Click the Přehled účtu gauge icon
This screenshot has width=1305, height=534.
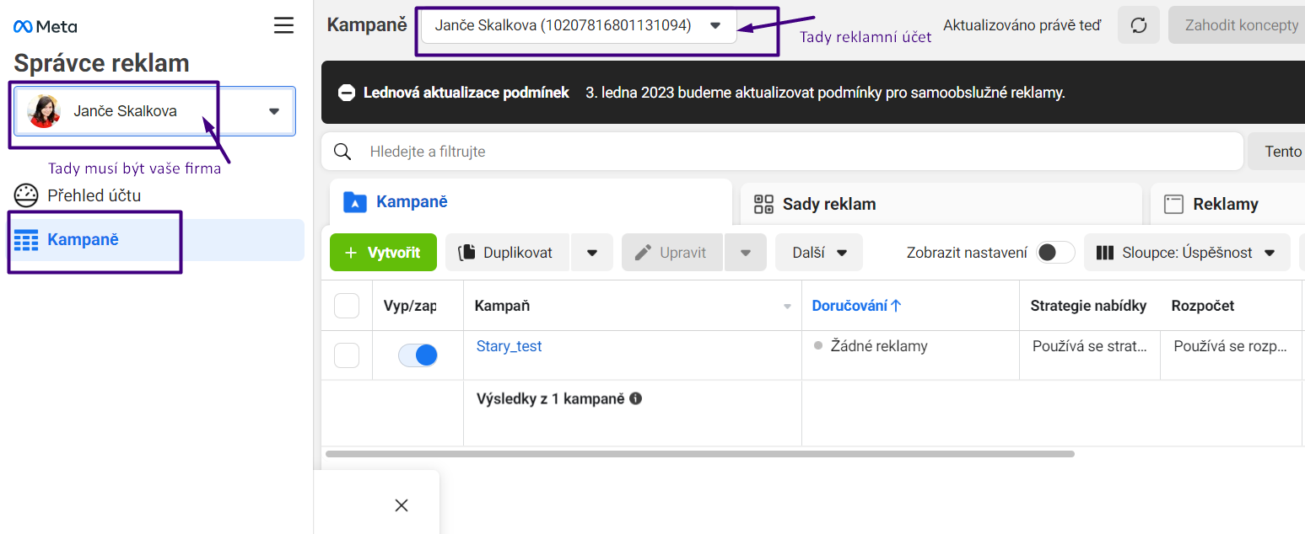coord(27,195)
